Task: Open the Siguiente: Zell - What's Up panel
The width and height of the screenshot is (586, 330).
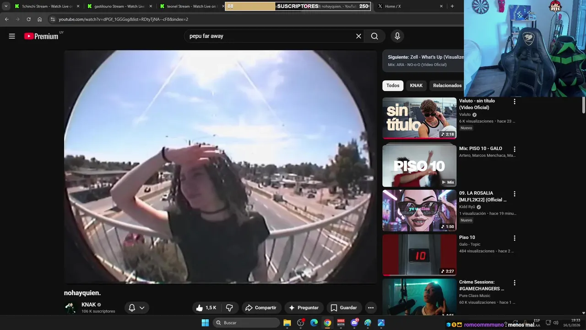Action: (x=423, y=60)
